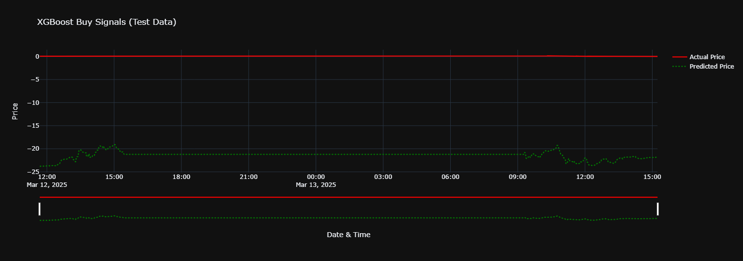Click the Date & Time x-axis title
Image resolution: width=743 pixels, height=261 pixels.
[x=348, y=235]
